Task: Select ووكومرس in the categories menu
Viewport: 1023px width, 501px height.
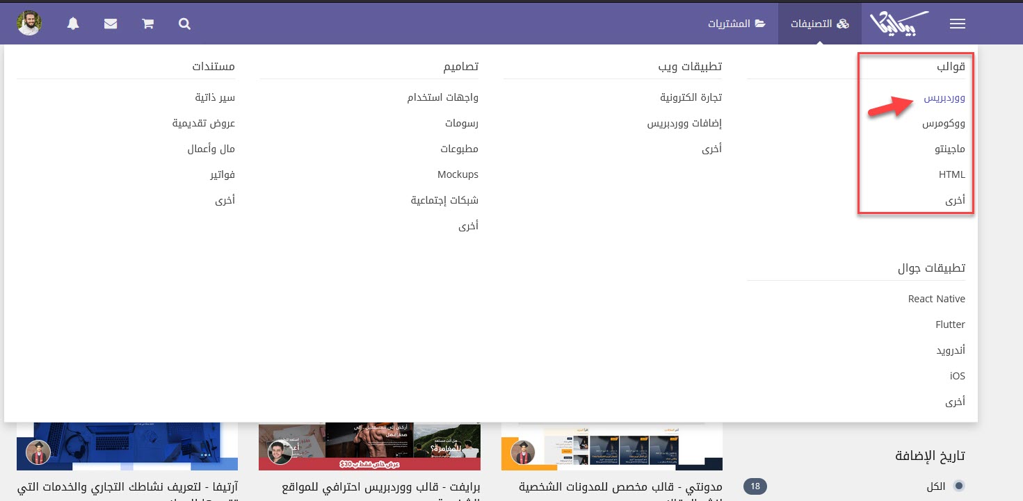Action: (944, 124)
